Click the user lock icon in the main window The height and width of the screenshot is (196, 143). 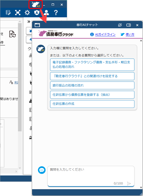pos(11,82)
